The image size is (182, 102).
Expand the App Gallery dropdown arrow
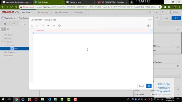click(86, 12)
